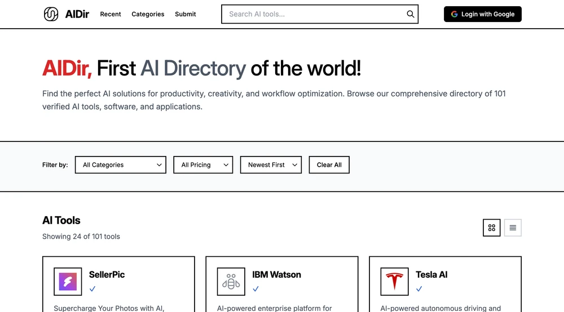The width and height of the screenshot is (564, 312).
Task: Open the Categories menu item
Action: tap(148, 14)
